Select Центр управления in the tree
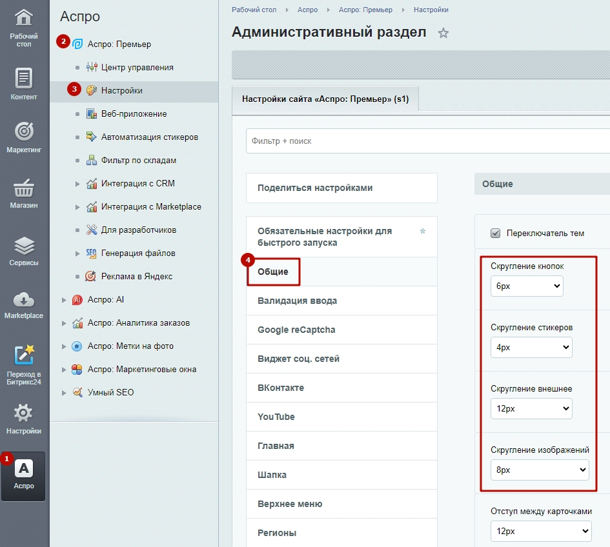 [x=137, y=67]
